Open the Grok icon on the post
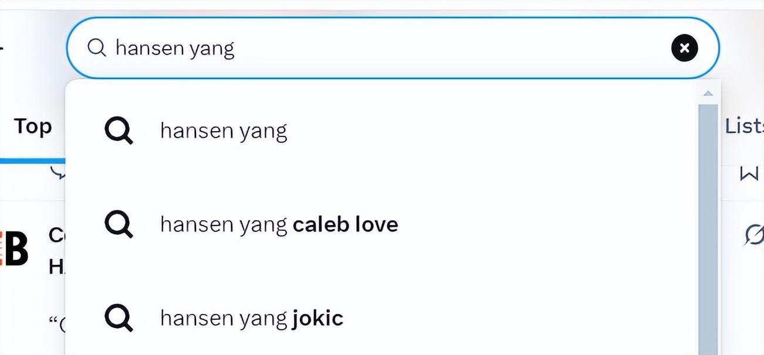The width and height of the screenshot is (764, 355). pos(754,235)
